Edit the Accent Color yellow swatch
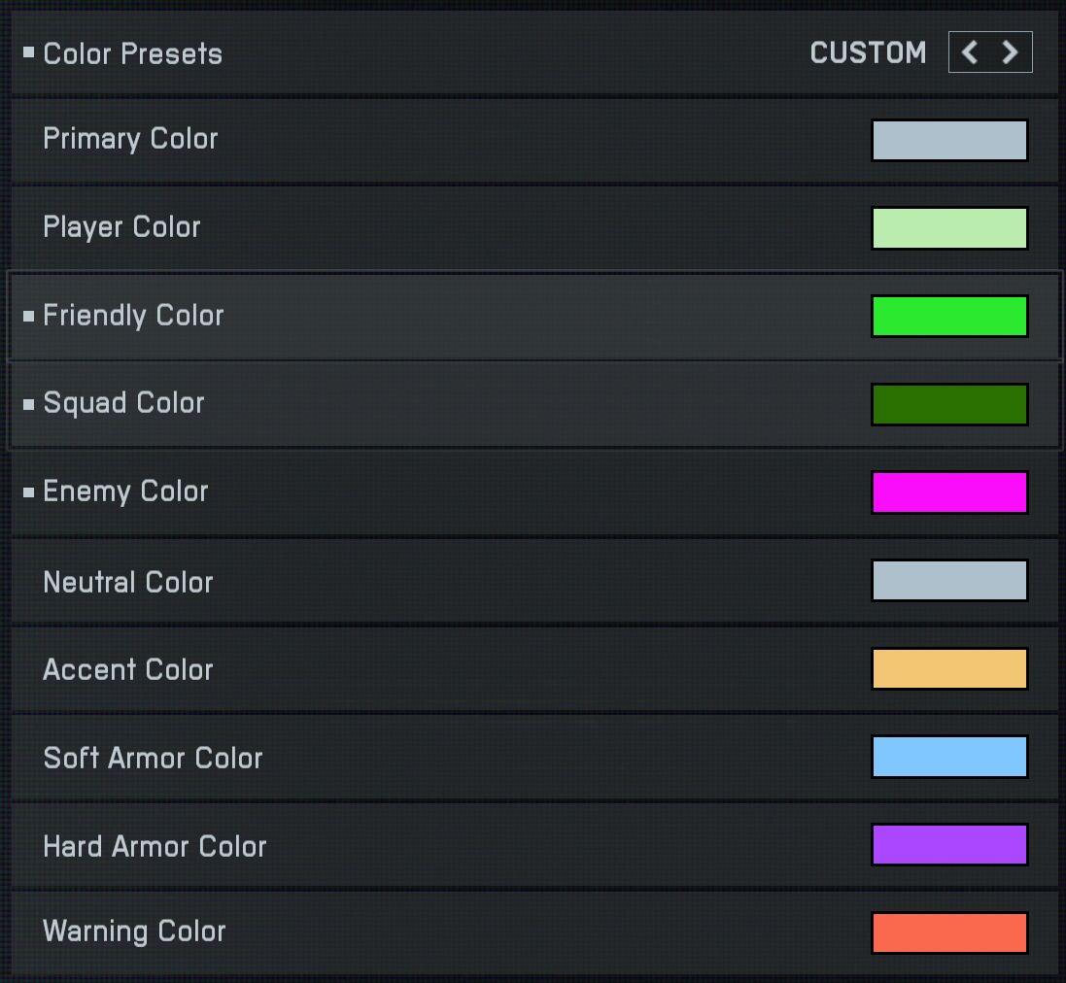 (x=949, y=669)
